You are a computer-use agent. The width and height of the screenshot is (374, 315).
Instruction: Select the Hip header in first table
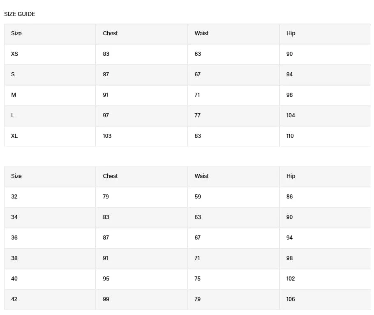point(291,33)
